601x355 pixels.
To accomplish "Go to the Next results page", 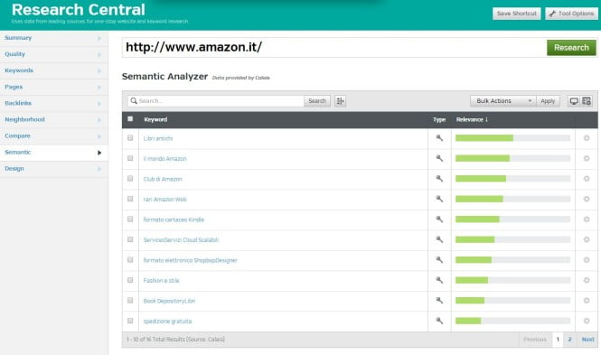I will pos(587,340).
